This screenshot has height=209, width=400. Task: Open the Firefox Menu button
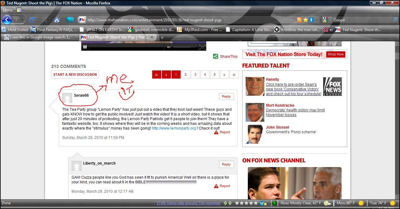pos(8,10)
